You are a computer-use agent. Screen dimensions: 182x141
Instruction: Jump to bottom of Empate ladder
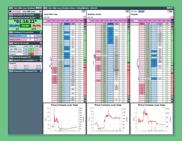(172, 101)
